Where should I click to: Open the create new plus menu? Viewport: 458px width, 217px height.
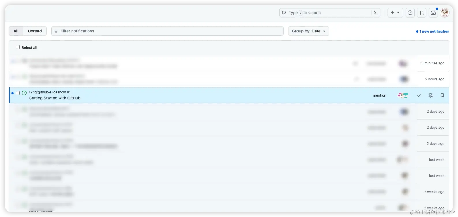tap(395, 13)
